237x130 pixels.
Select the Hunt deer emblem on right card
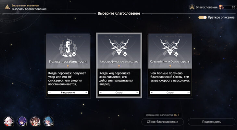(170, 47)
